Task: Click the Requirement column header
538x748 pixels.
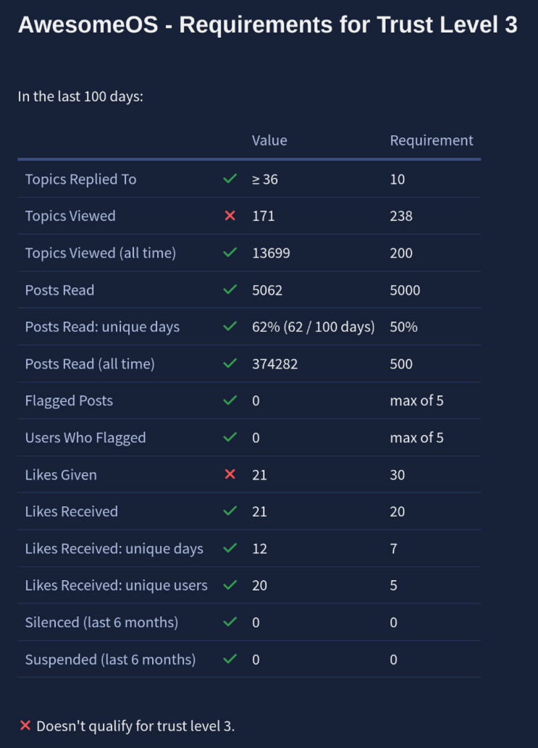Action: [432, 140]
